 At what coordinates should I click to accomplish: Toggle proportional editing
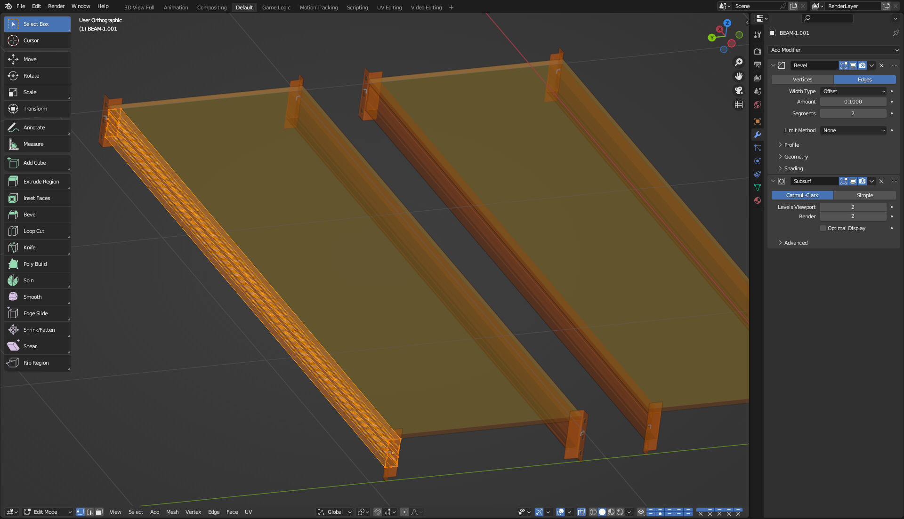tap(404, 512)
